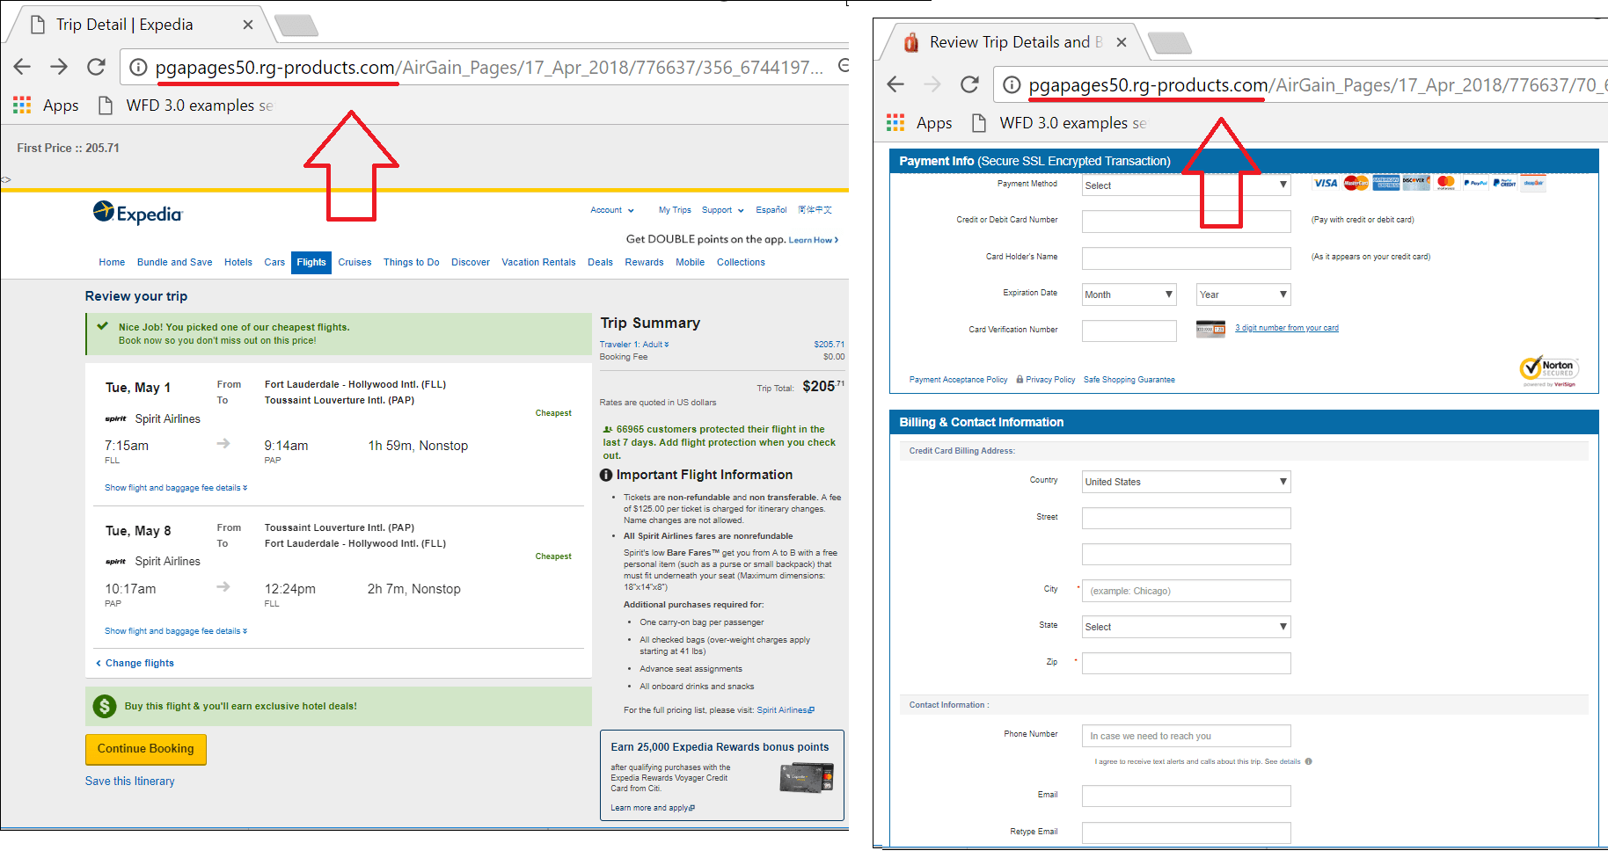Open the Rewards tab
The height and width of the screenshot is (858, 1608).
tap(644, 262)
